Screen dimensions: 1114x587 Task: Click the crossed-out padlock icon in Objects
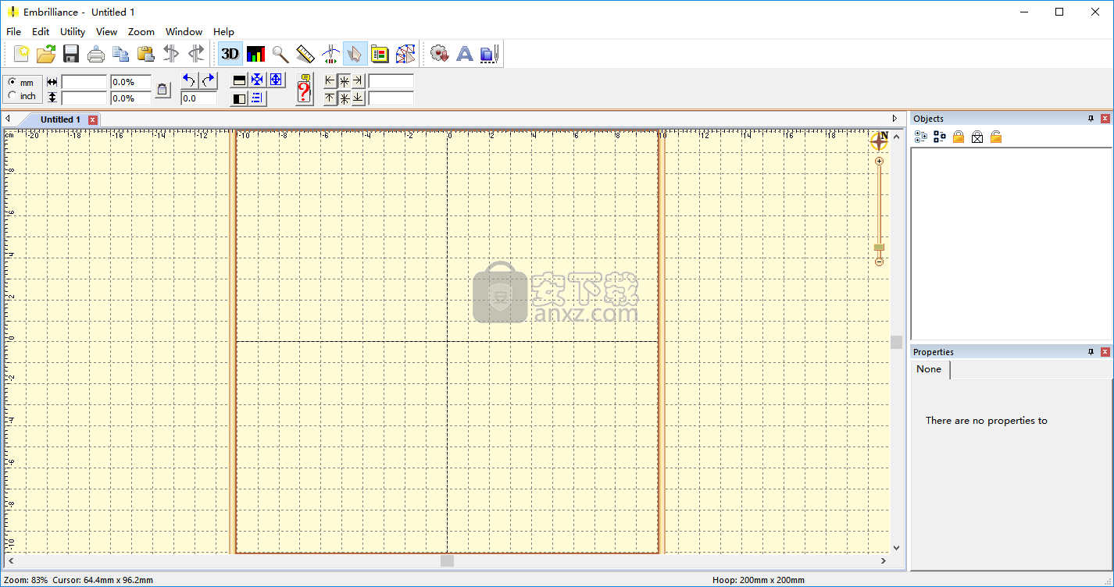point(977,137)
